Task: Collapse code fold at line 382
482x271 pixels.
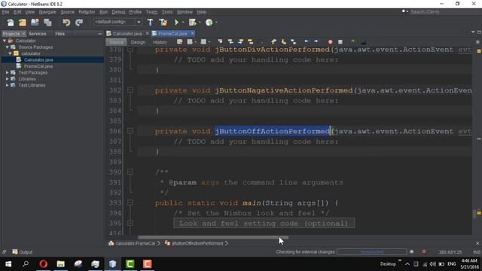Action: pos(130,90)
